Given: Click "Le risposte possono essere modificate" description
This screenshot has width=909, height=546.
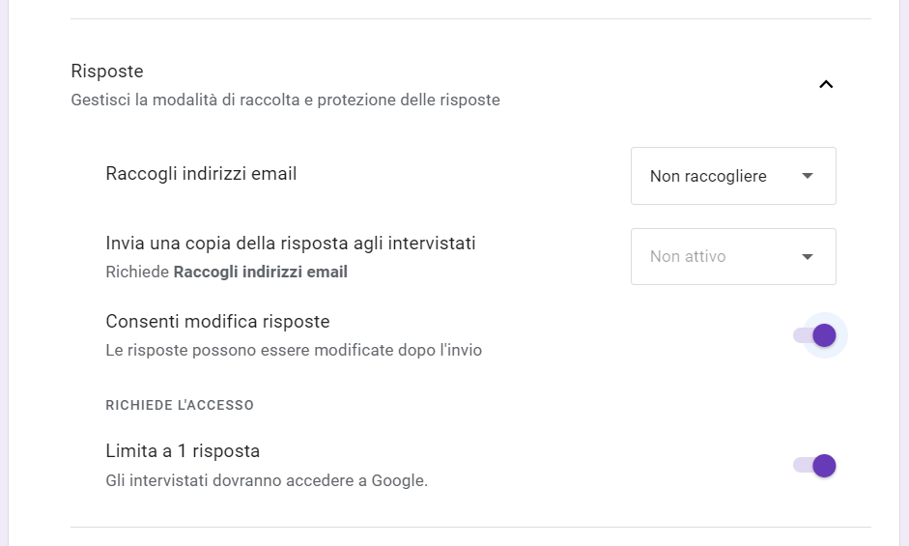Looking at the screenshot, I should tap(293, 350).
